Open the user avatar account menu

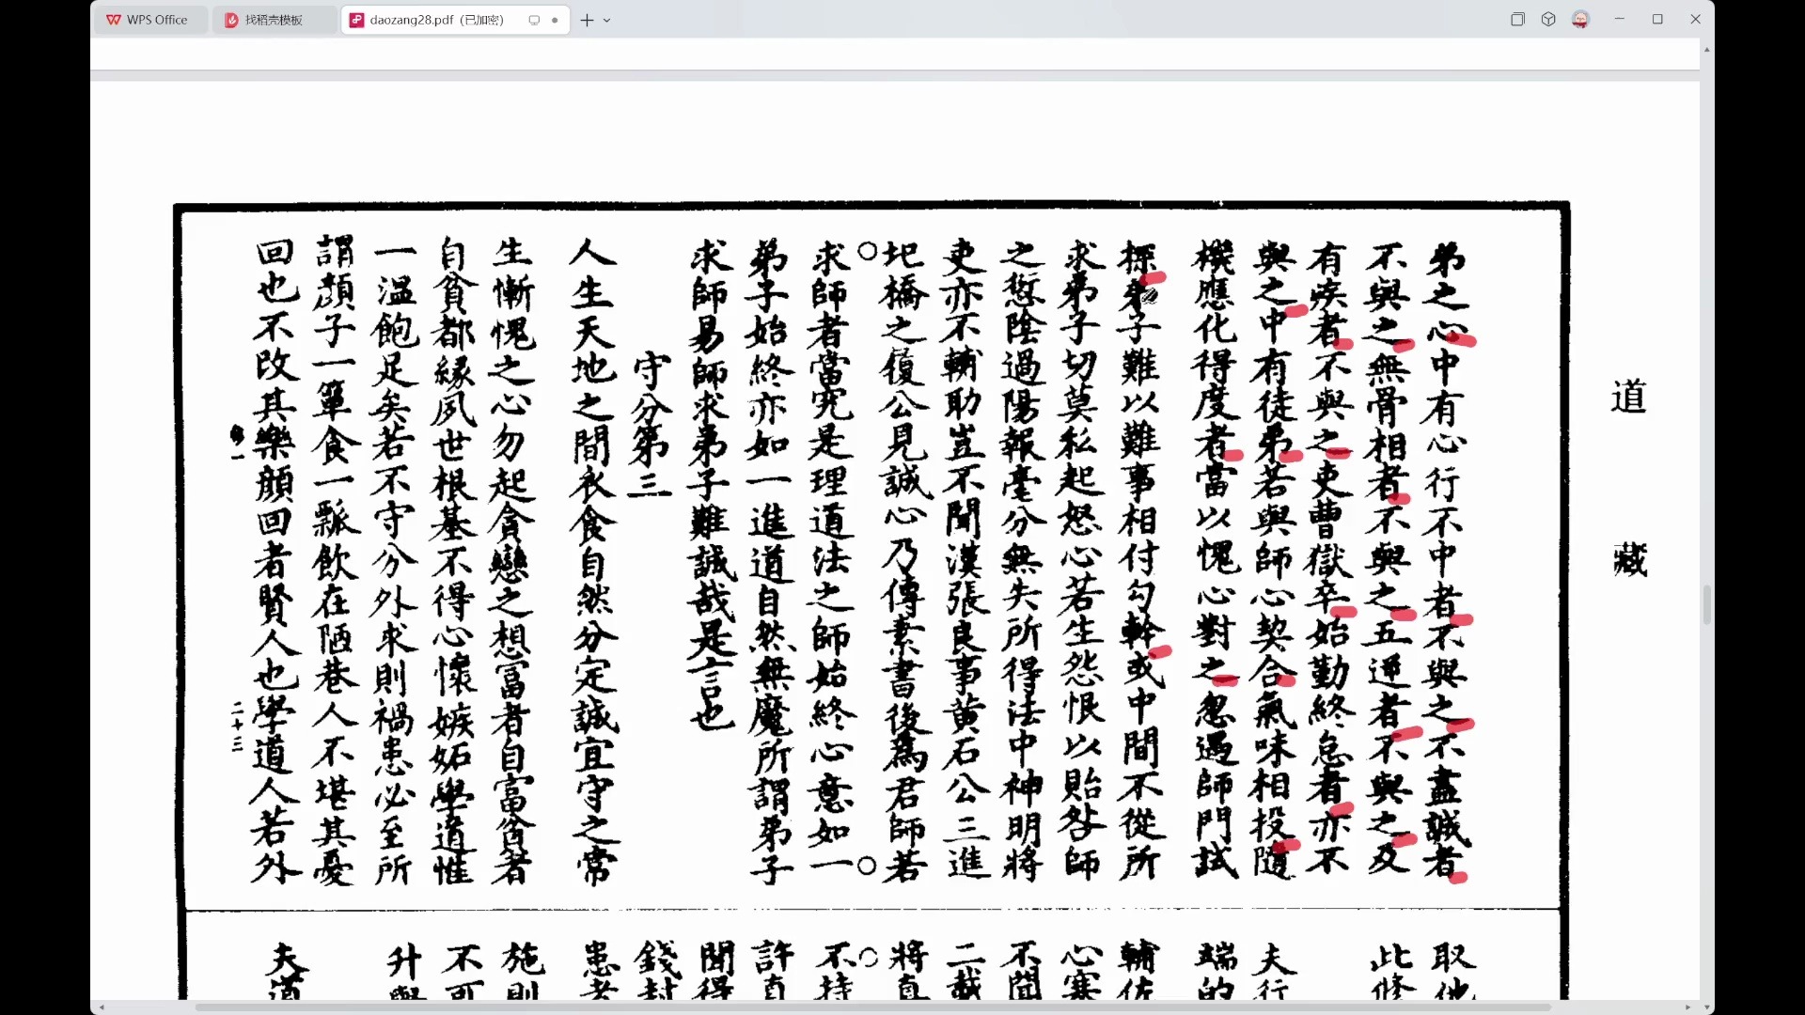[1580, 19]
